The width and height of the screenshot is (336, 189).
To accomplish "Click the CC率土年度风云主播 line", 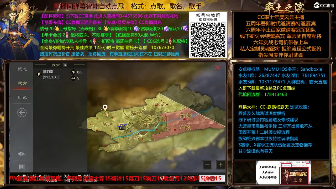I will coord(281,17).
